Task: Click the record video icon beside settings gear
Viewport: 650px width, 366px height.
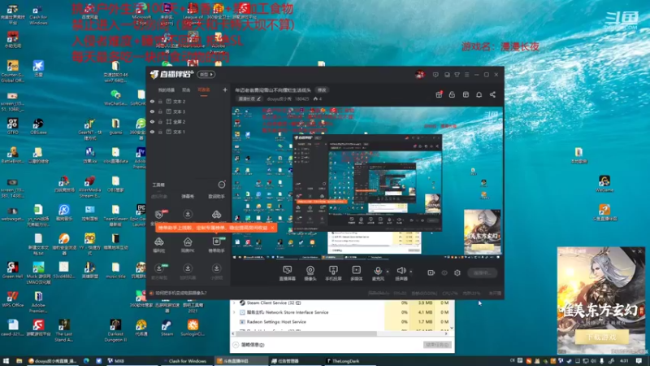Action: [431, 272]
